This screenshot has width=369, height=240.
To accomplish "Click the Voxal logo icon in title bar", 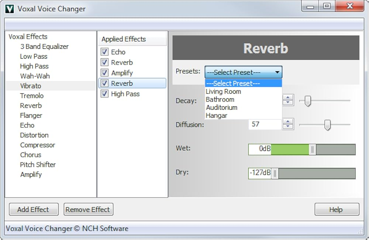I will coord(10,9).
